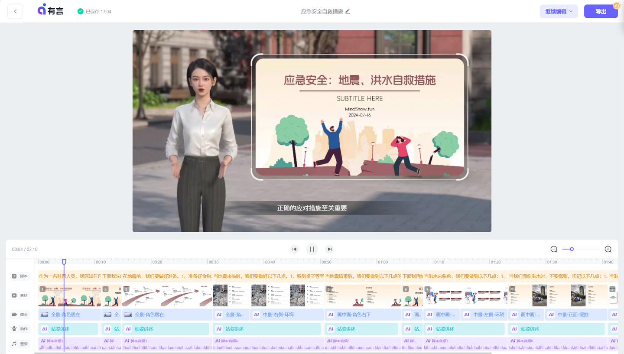Viewport: 624px width, 354px height.
Task: Go back with the top-left arrow button
Action: click(x=15, y=11)
